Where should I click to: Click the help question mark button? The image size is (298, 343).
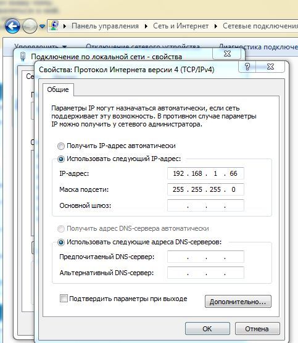click(x=247, y=67)
